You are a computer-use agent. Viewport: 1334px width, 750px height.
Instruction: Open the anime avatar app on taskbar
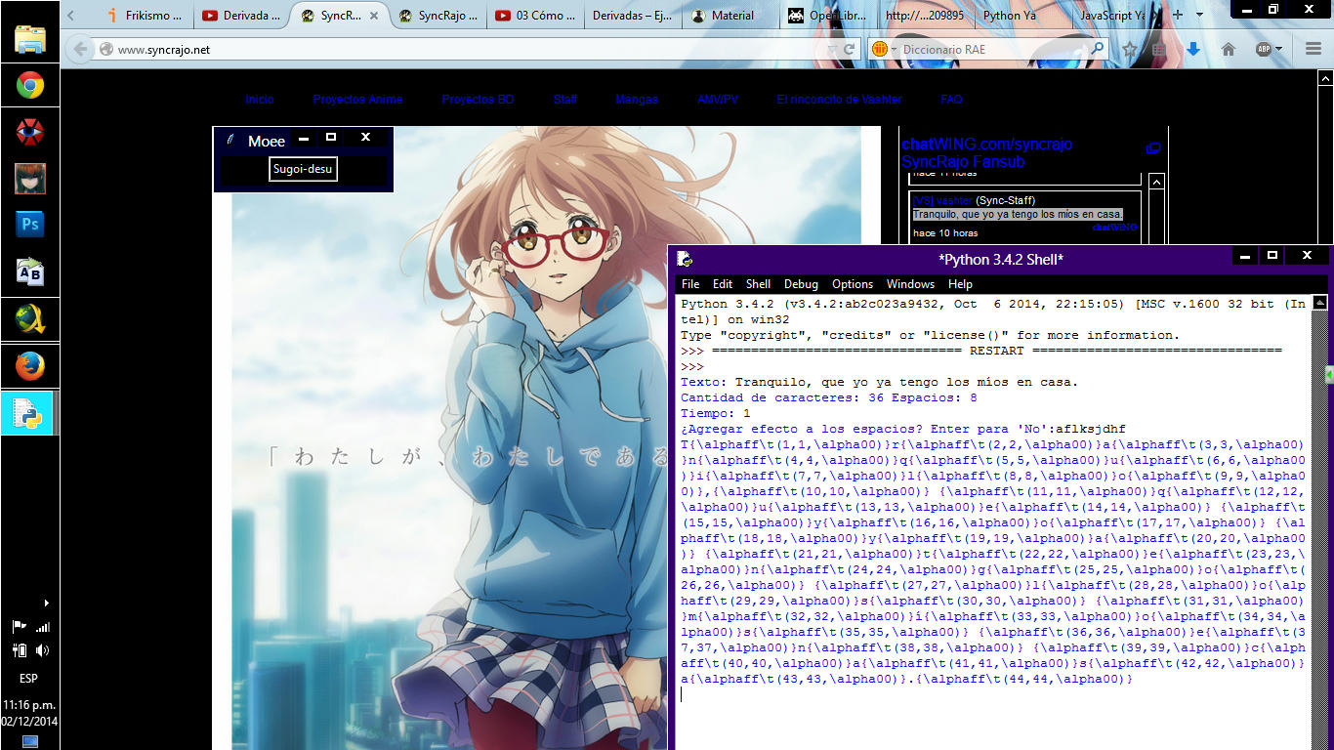pos(30,179)
